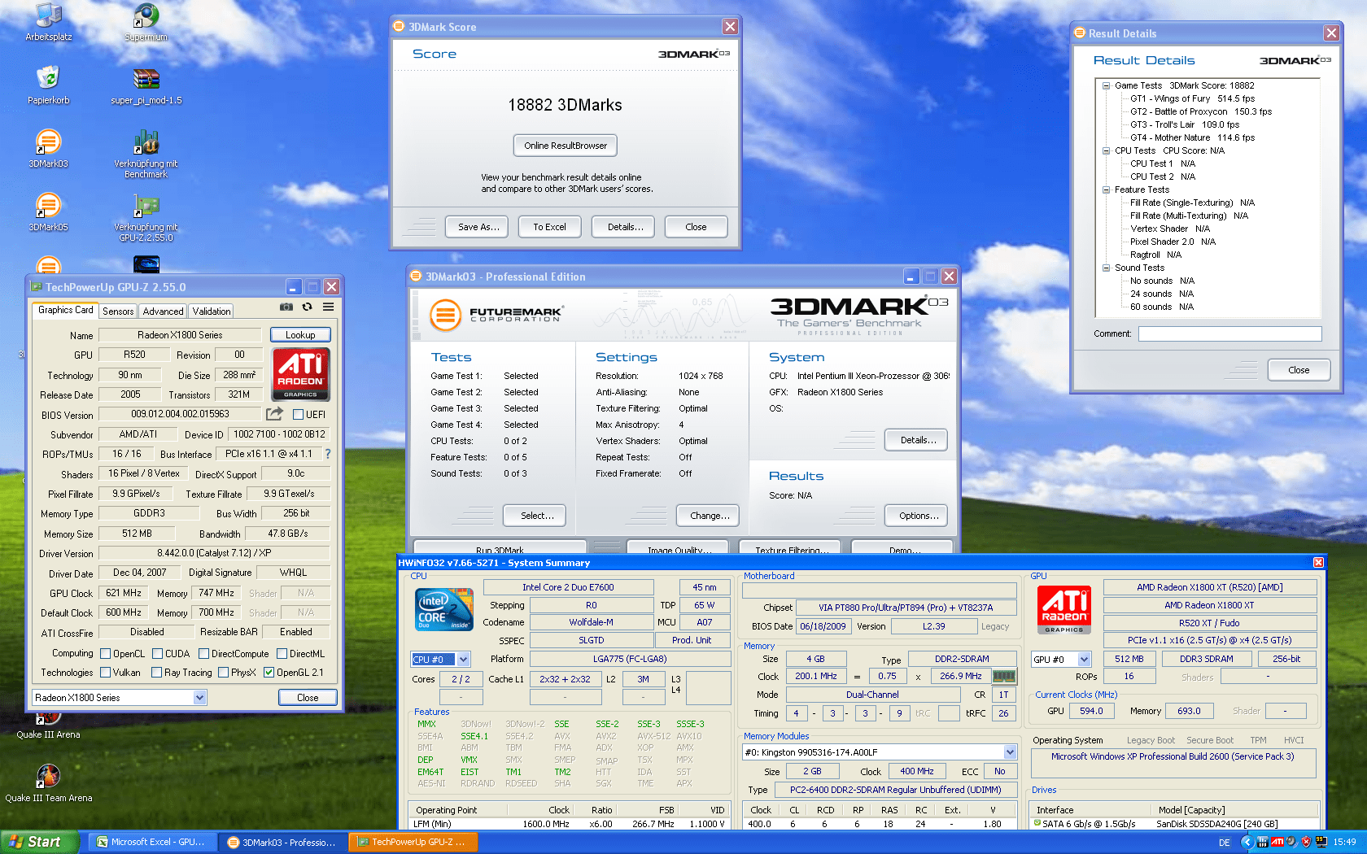Select the Quake III Team Arena icon

click(x=49, y=783)
